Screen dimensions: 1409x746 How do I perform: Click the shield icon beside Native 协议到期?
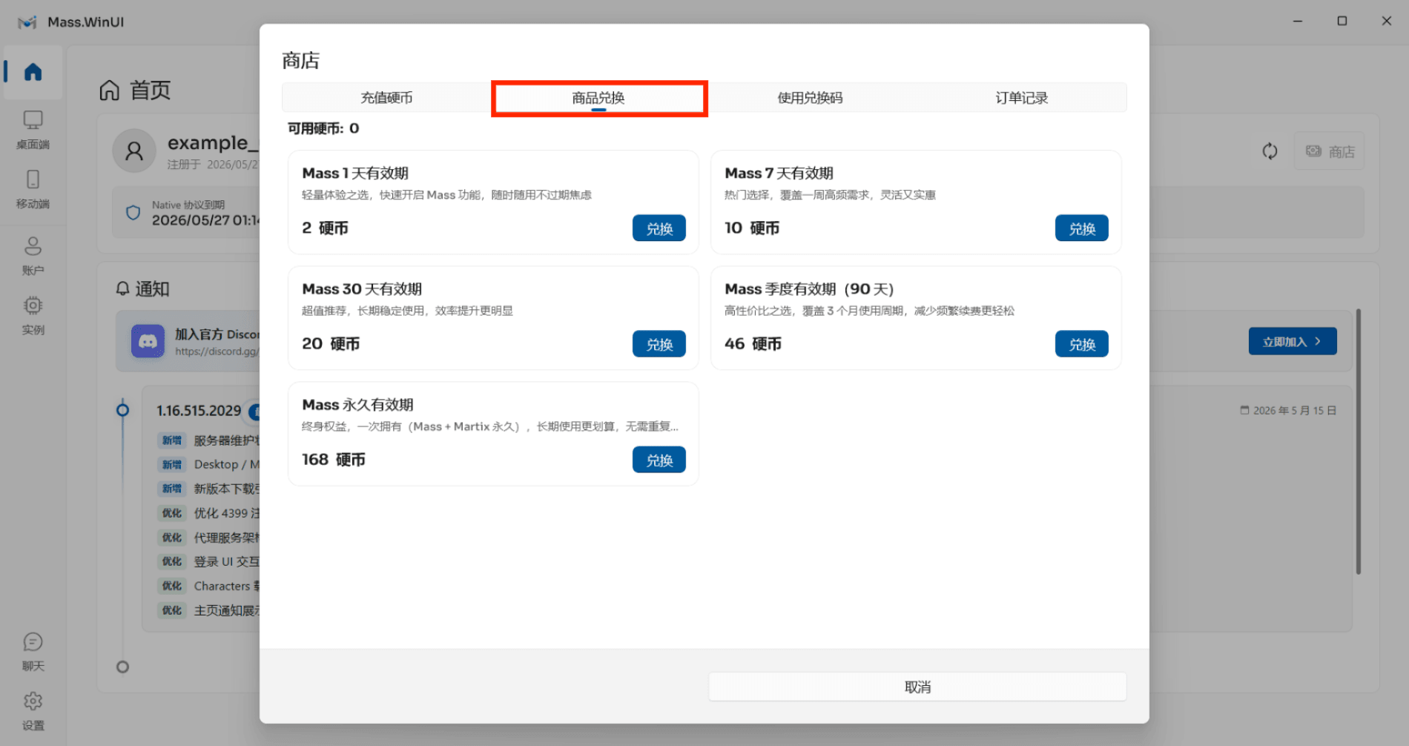[133, 213]
